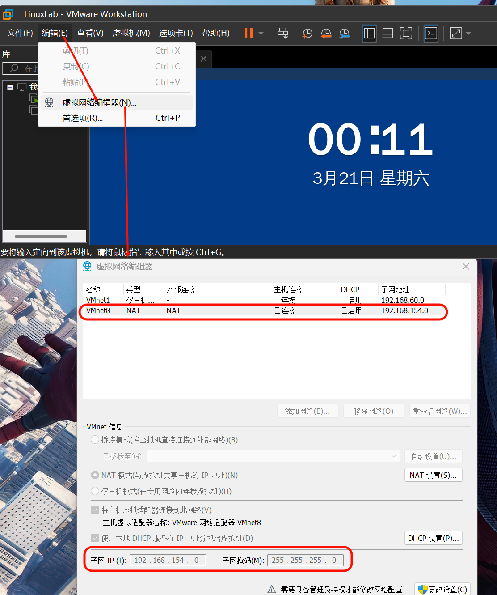Open the console view terminal icon
The width and height of the screenshot is (497, 595).
click(x=431, y=33)
